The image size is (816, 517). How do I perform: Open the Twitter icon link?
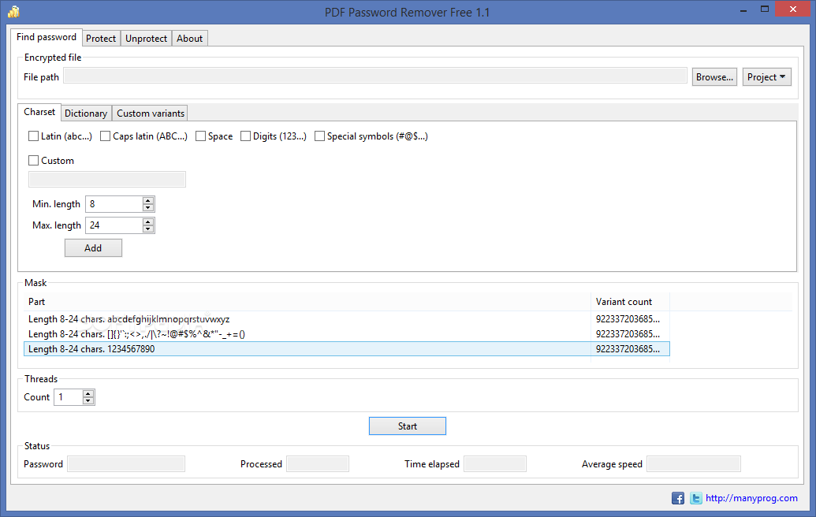(696, 498)
